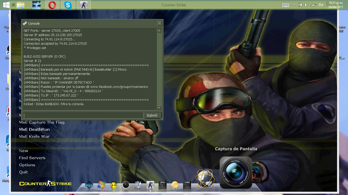Choose Quit in the game menu

coord(23,172)
